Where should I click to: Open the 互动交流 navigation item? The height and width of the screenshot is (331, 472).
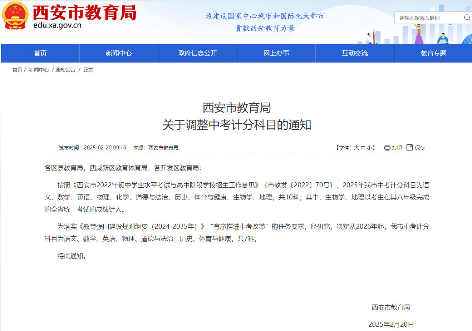(355, 53)
